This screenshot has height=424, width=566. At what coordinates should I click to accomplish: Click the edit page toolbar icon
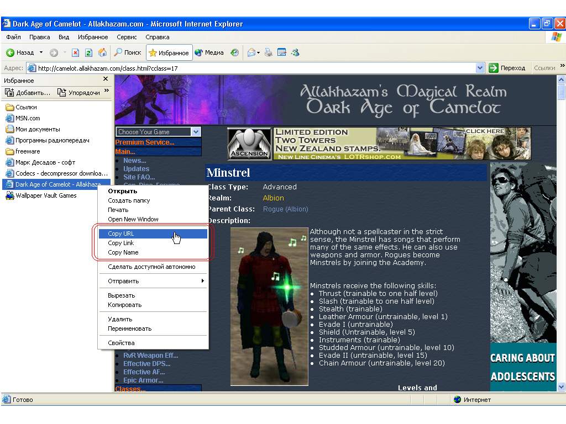[281, 52]
